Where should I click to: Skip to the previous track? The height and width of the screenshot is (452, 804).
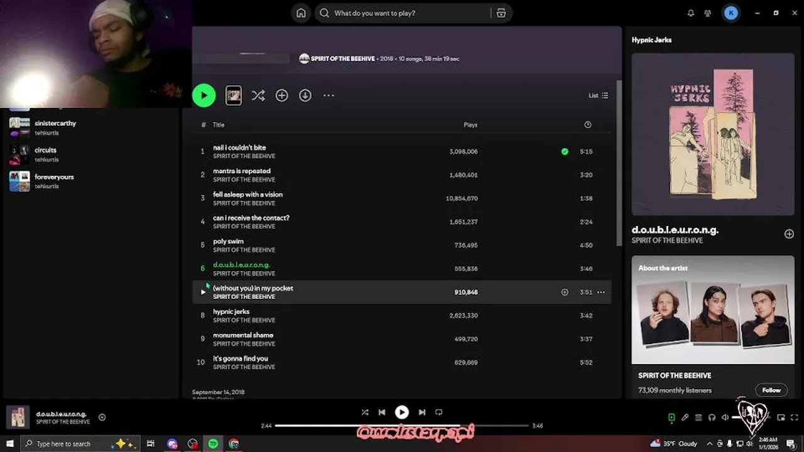pyautogui.click(x=382, y=412)
